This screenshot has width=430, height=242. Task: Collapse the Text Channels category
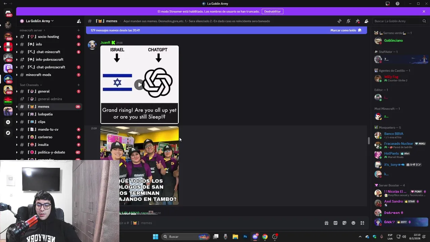[x=31, y=85]
